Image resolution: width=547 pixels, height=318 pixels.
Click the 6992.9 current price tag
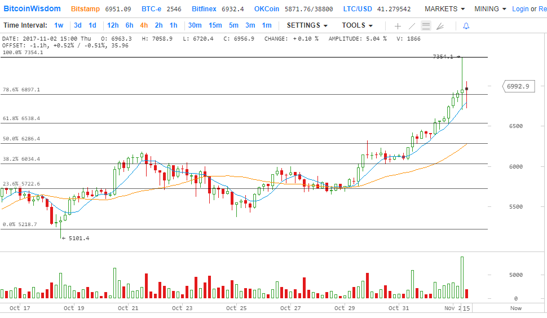click(x=517, y=86)
